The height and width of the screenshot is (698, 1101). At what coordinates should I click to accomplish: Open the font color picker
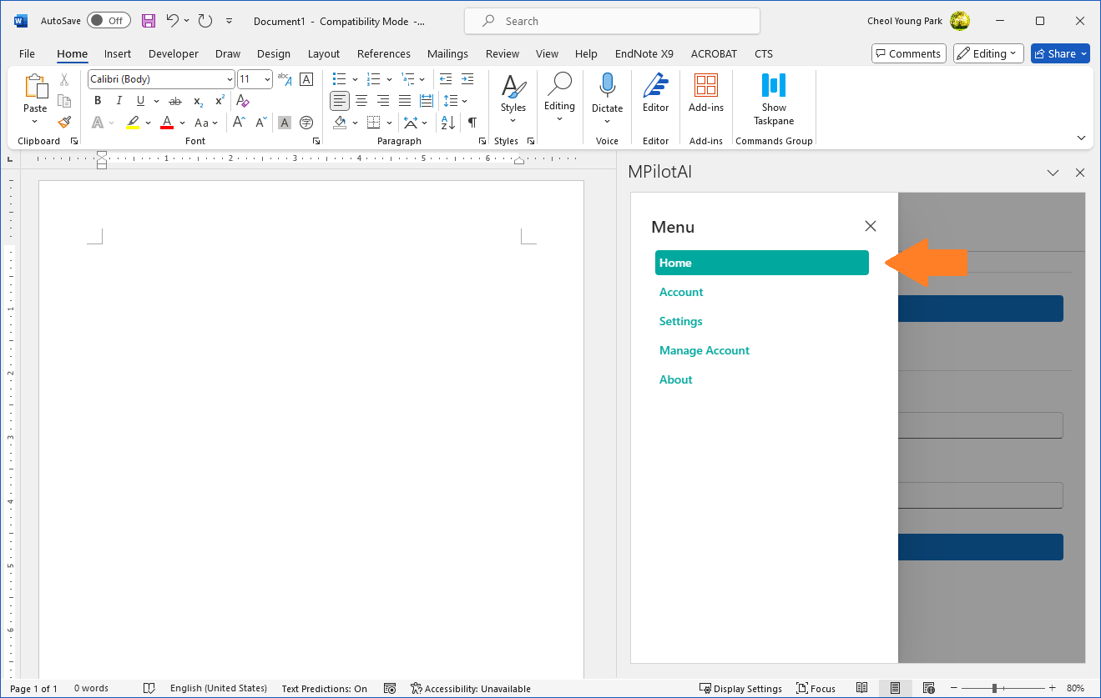click(x=183, y=123)
